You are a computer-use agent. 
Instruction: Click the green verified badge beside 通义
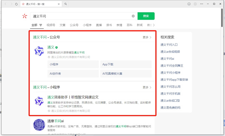click(x=56, y=48)
